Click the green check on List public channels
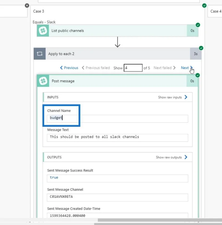The width and height of the screenshot is (222, 225). click(x=198, y=25)
